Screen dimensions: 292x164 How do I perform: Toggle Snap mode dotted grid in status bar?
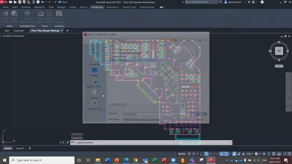point(193,154)
